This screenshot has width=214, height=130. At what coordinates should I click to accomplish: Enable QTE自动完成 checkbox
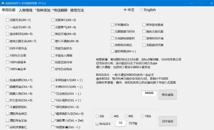(x=53, y=69)
